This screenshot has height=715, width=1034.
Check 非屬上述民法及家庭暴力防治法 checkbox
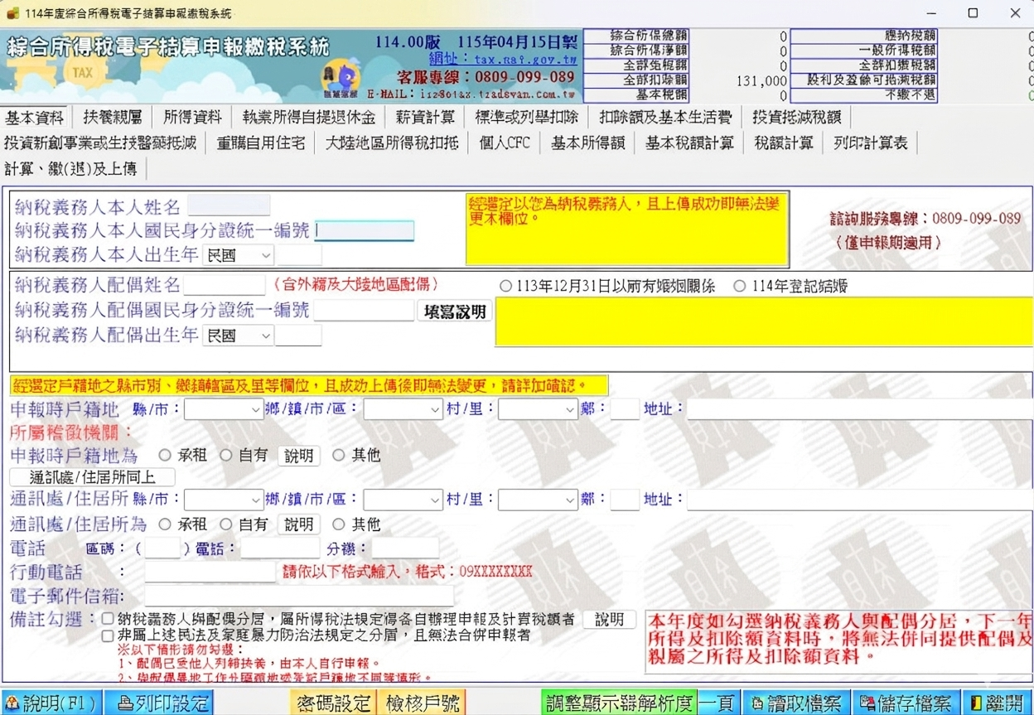pyautogui.click(x=108, y=635)
